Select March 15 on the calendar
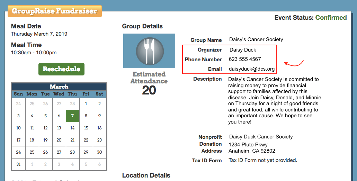Viewport: 357px width, 181px height. point(86,128)
